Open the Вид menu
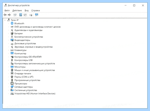This screenshot has height=111, width=150. [26, 10]
